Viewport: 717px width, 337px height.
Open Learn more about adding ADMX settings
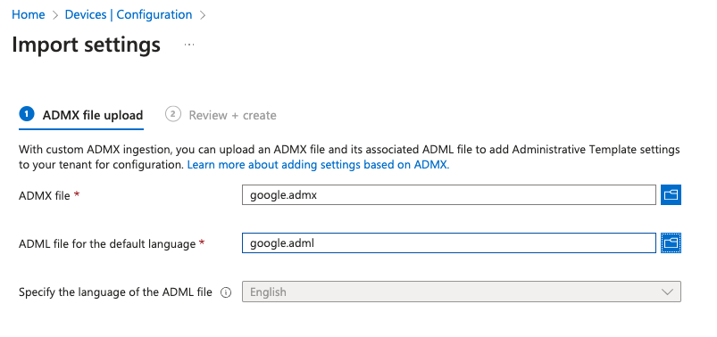click(318, 165)
